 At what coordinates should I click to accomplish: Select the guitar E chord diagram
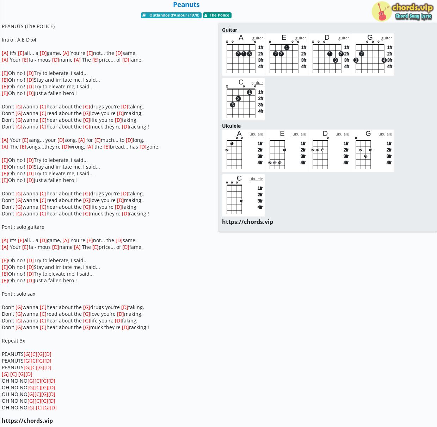[287, 55]
